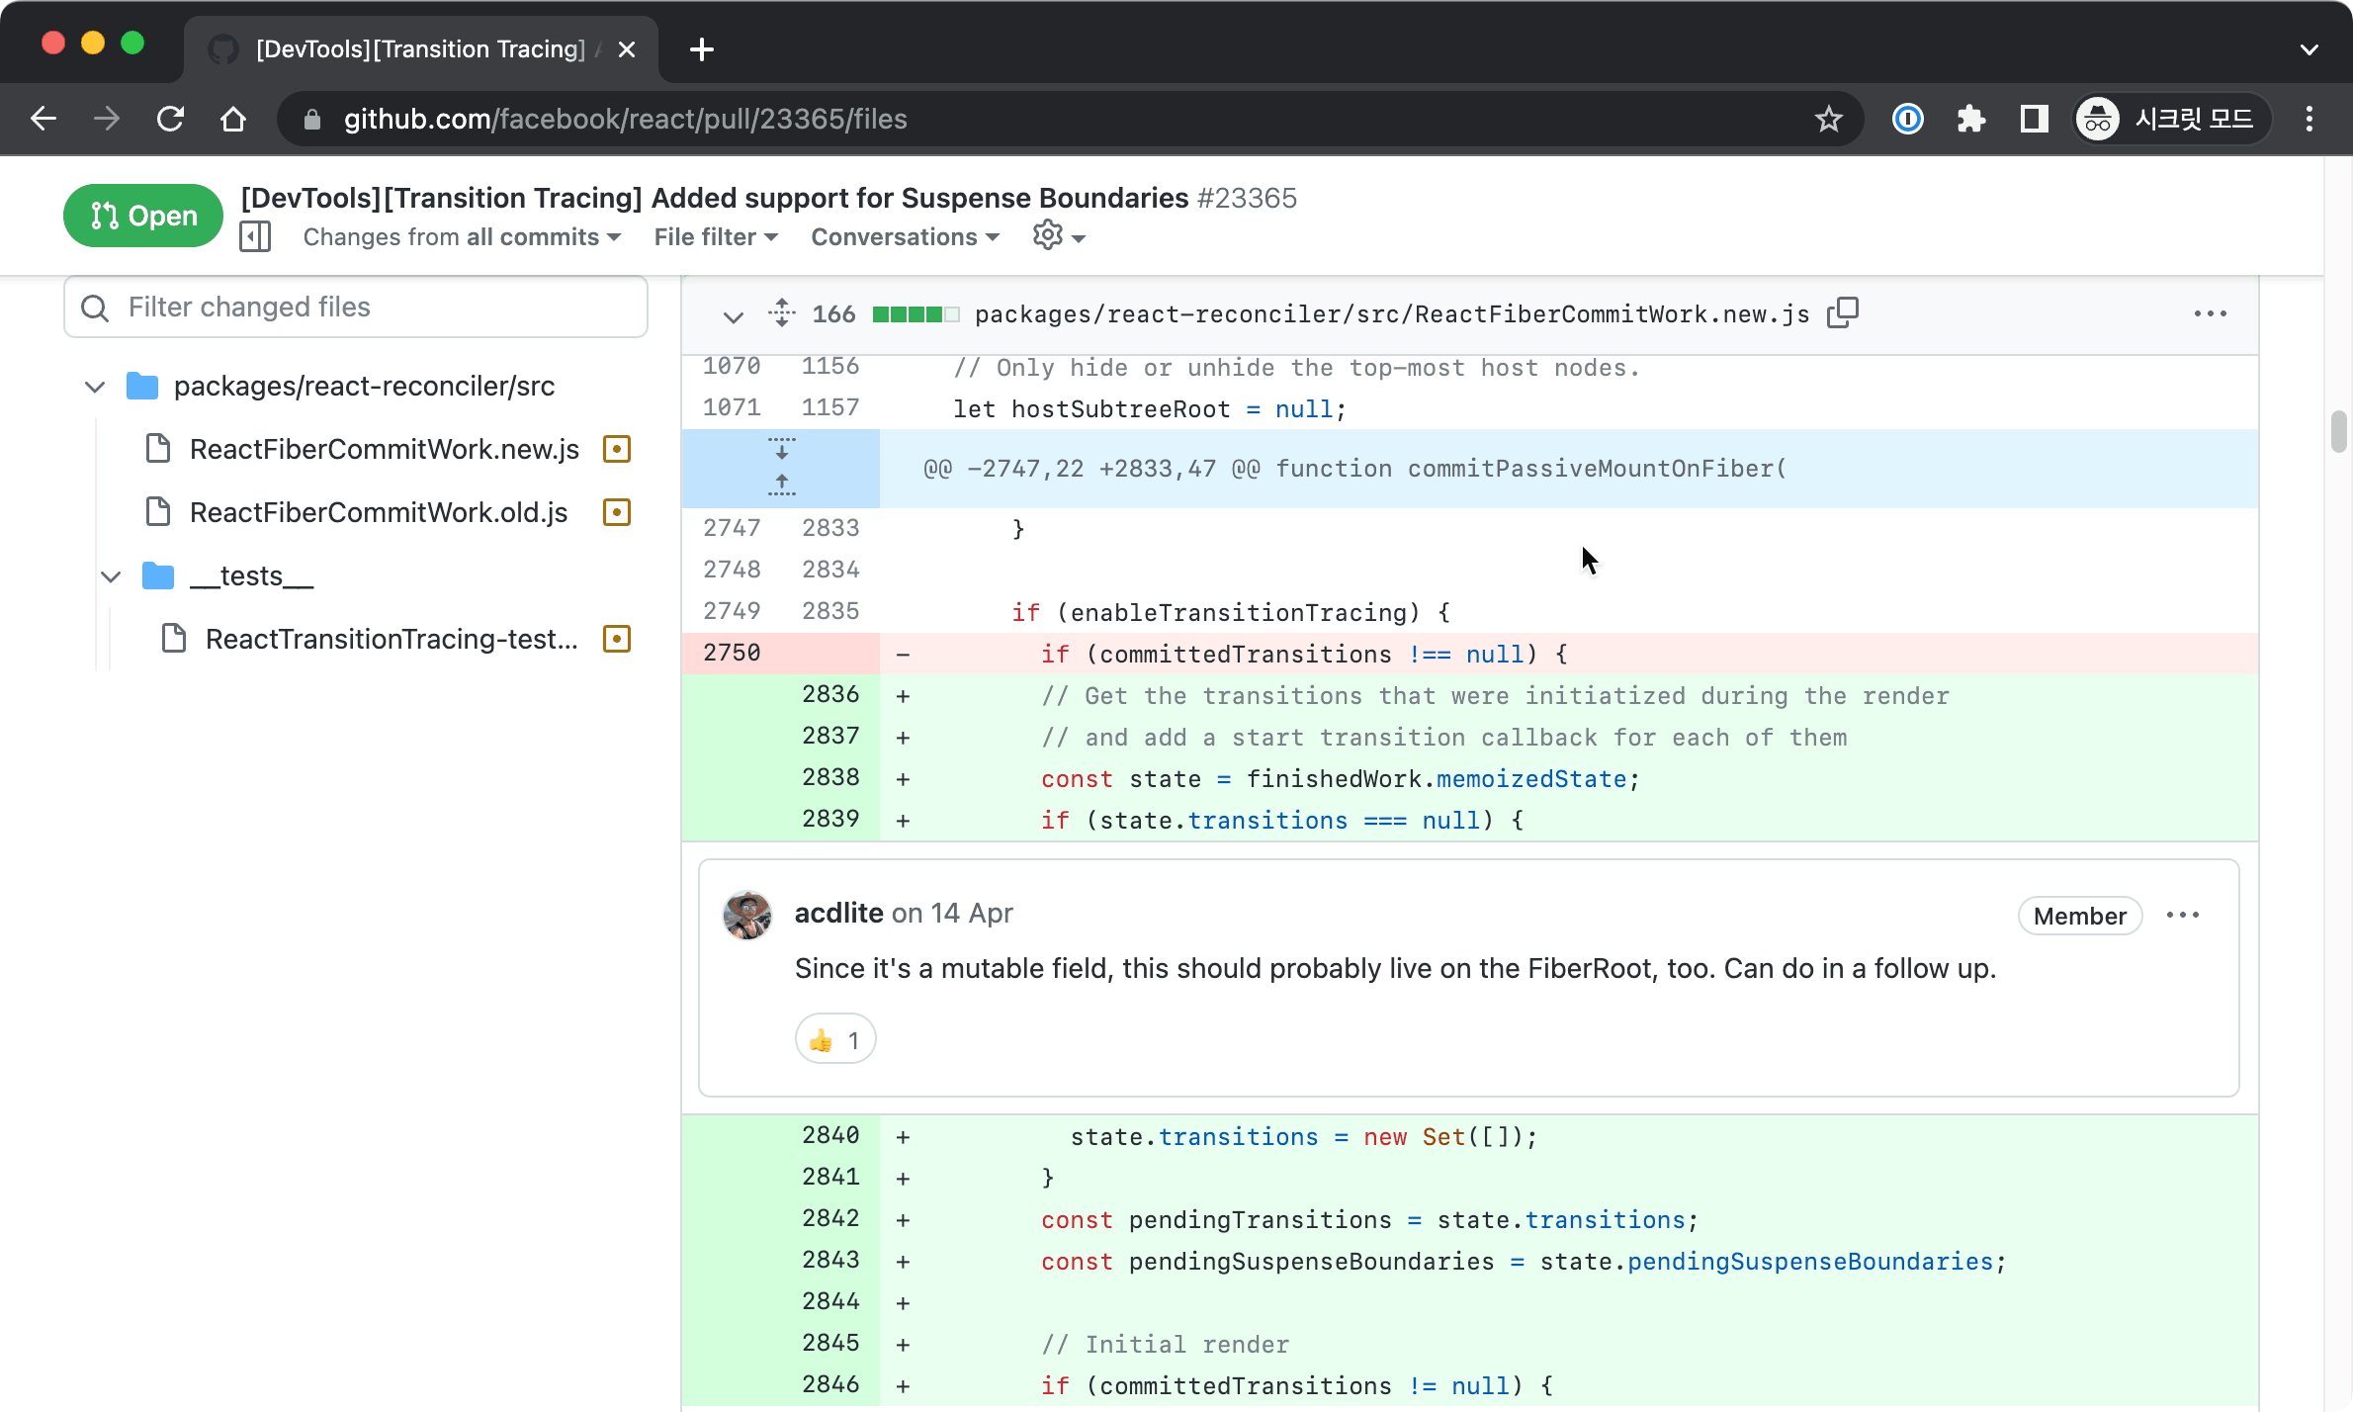
Task: Open browser extensions puzzle icon
Action: (1970, 120)
